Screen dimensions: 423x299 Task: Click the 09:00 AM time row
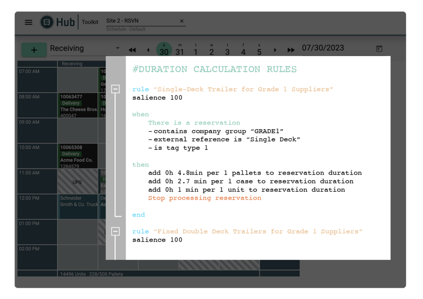(37, 131)
